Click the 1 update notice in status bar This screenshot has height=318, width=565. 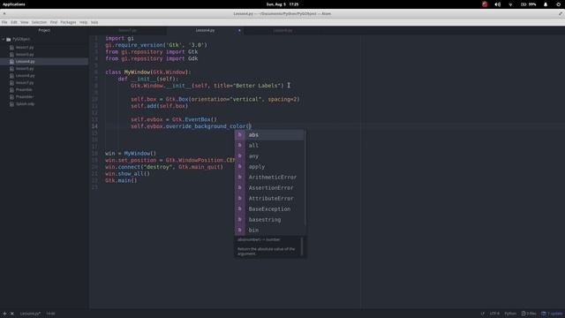(552, 314)
